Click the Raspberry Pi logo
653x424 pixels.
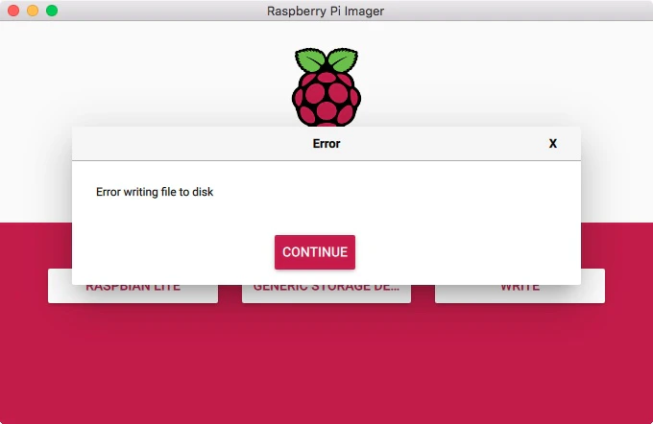[x=326, y=87]
